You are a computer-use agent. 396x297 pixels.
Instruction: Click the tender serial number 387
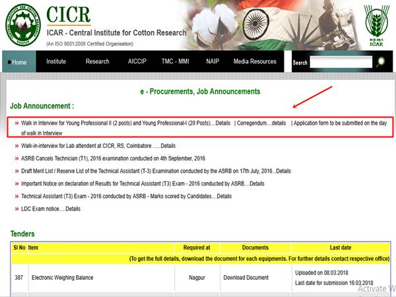point(18,278)
